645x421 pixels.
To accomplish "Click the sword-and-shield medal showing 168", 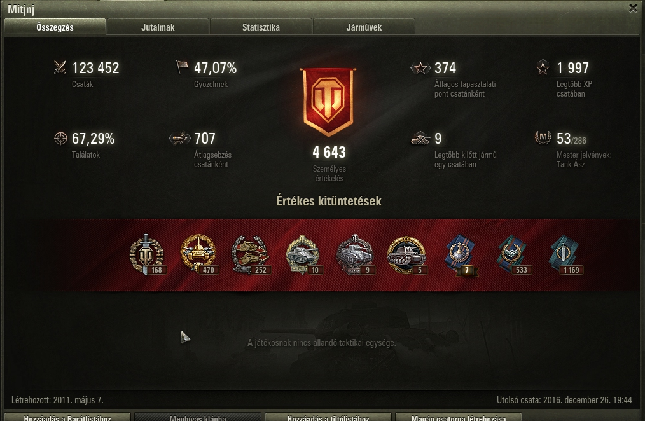I will point(147,254).
